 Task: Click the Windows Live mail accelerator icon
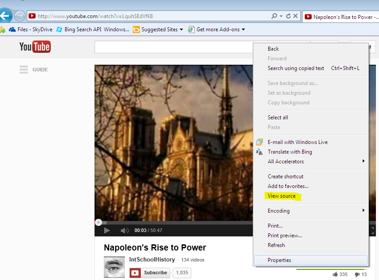click(259, 142)
